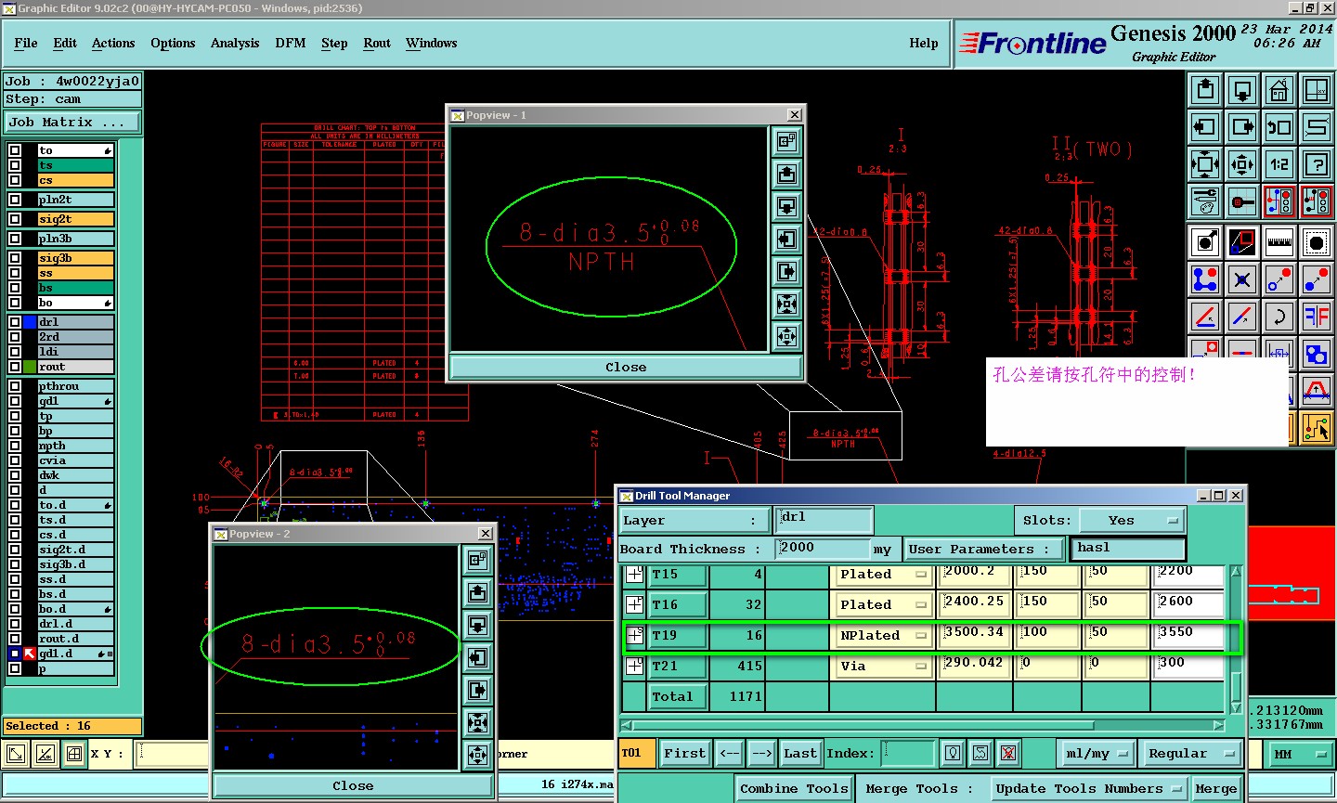Click the bottom-left arrow box icon
The image size is (1337, 803).
coord(16,754)
